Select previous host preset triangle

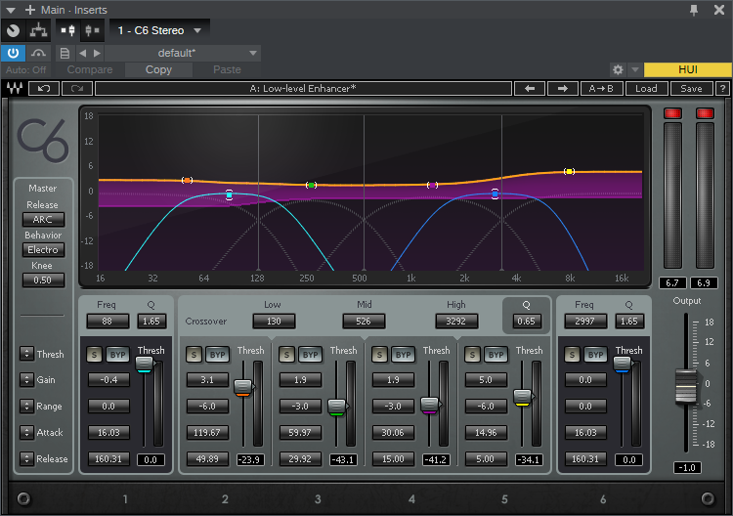[83, 53]
